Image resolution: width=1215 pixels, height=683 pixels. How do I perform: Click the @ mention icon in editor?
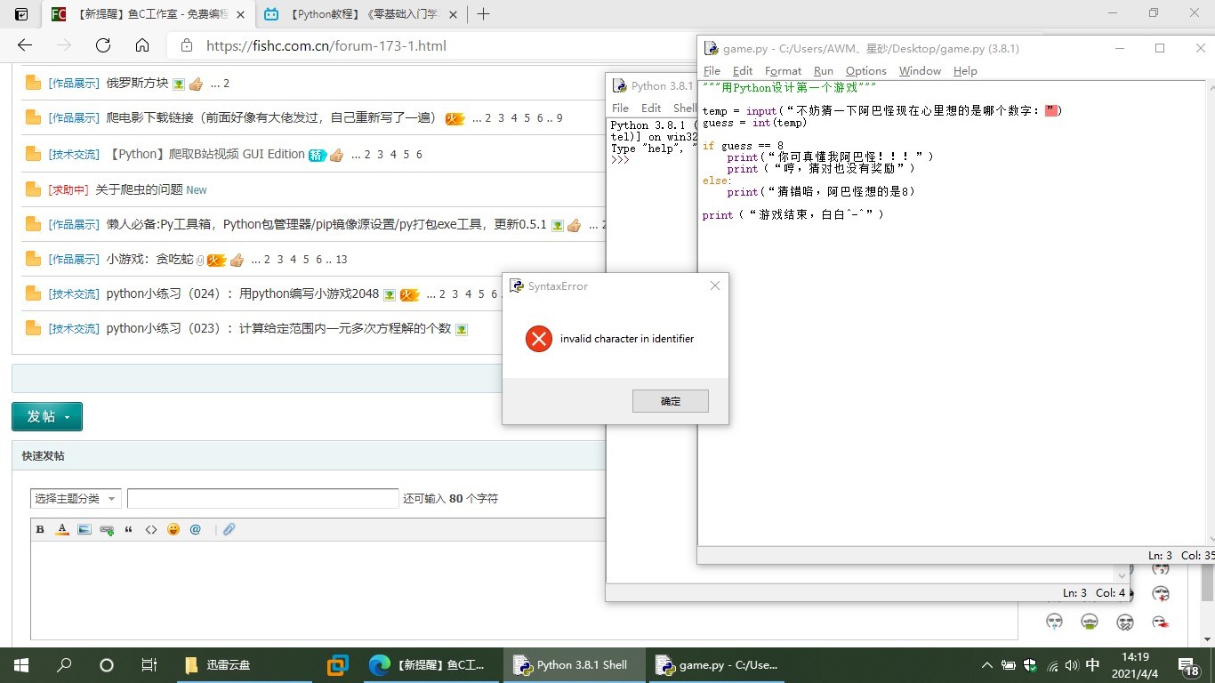pos(196,529)
